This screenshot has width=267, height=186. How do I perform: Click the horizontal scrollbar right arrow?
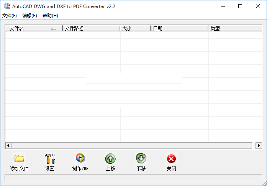[x=259, y=146]
